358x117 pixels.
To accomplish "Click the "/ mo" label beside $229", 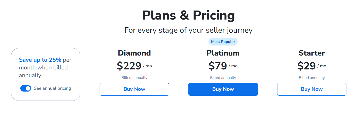I will pos(147,66).
